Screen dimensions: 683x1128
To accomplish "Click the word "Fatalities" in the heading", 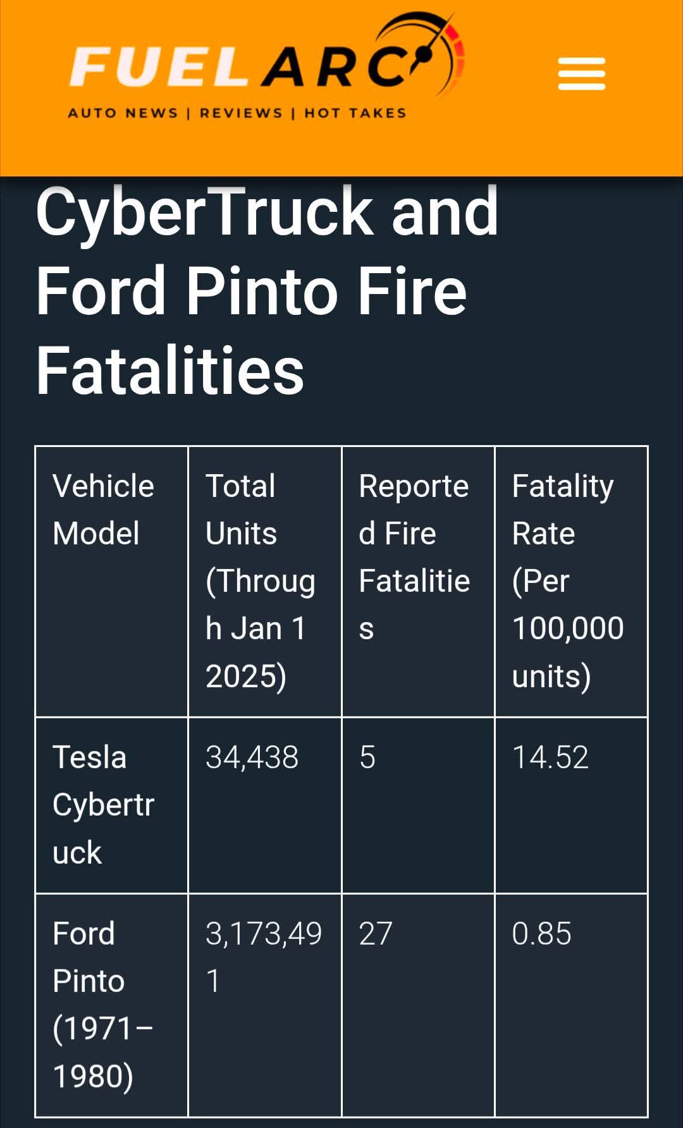I will click(x=170, y=371).
